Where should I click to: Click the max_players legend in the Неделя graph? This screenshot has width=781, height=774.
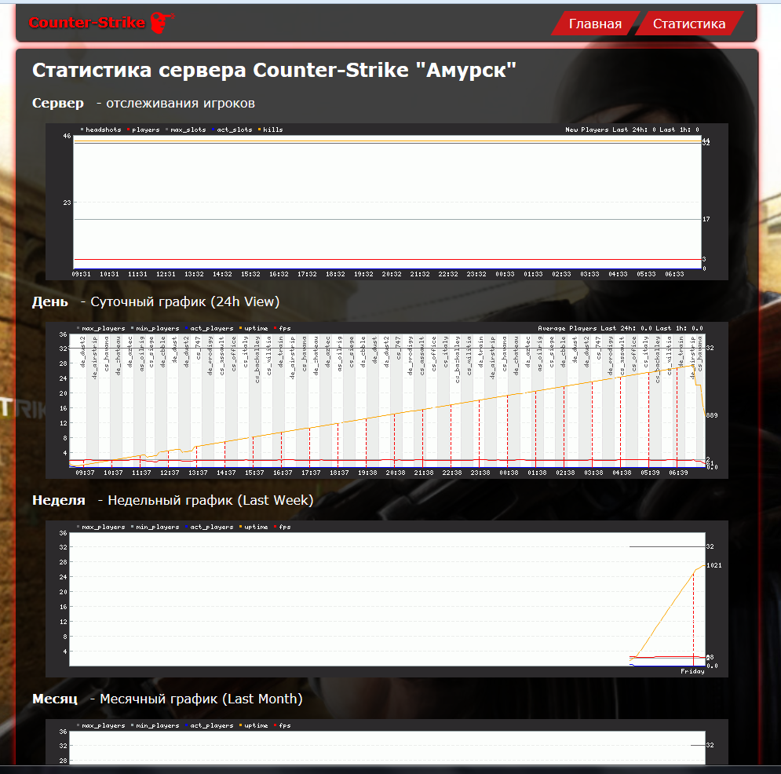point(103,527)
